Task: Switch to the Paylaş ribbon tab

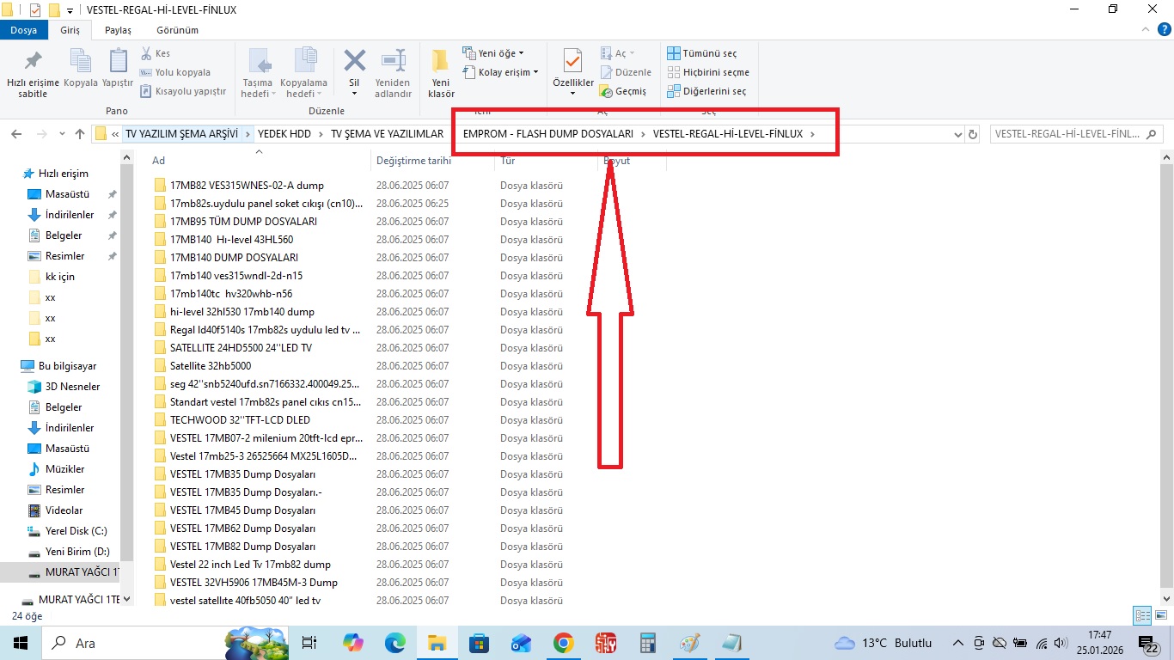Action: [x=118, y=30]
